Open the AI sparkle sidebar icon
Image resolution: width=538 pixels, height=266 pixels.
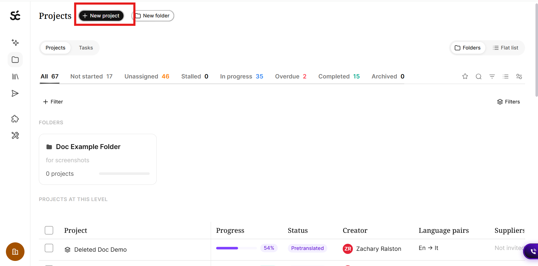pyautogui.click(x=15, y=42)
